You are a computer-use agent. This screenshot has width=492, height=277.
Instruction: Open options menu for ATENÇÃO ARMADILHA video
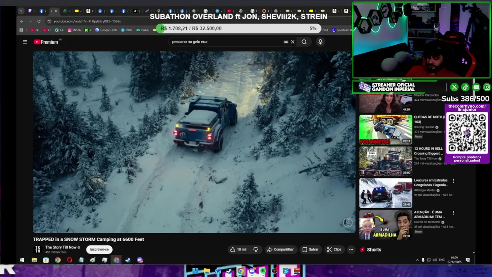coord(454,213)
